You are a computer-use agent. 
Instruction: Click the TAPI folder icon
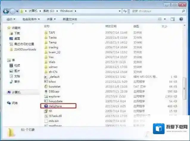46,33
